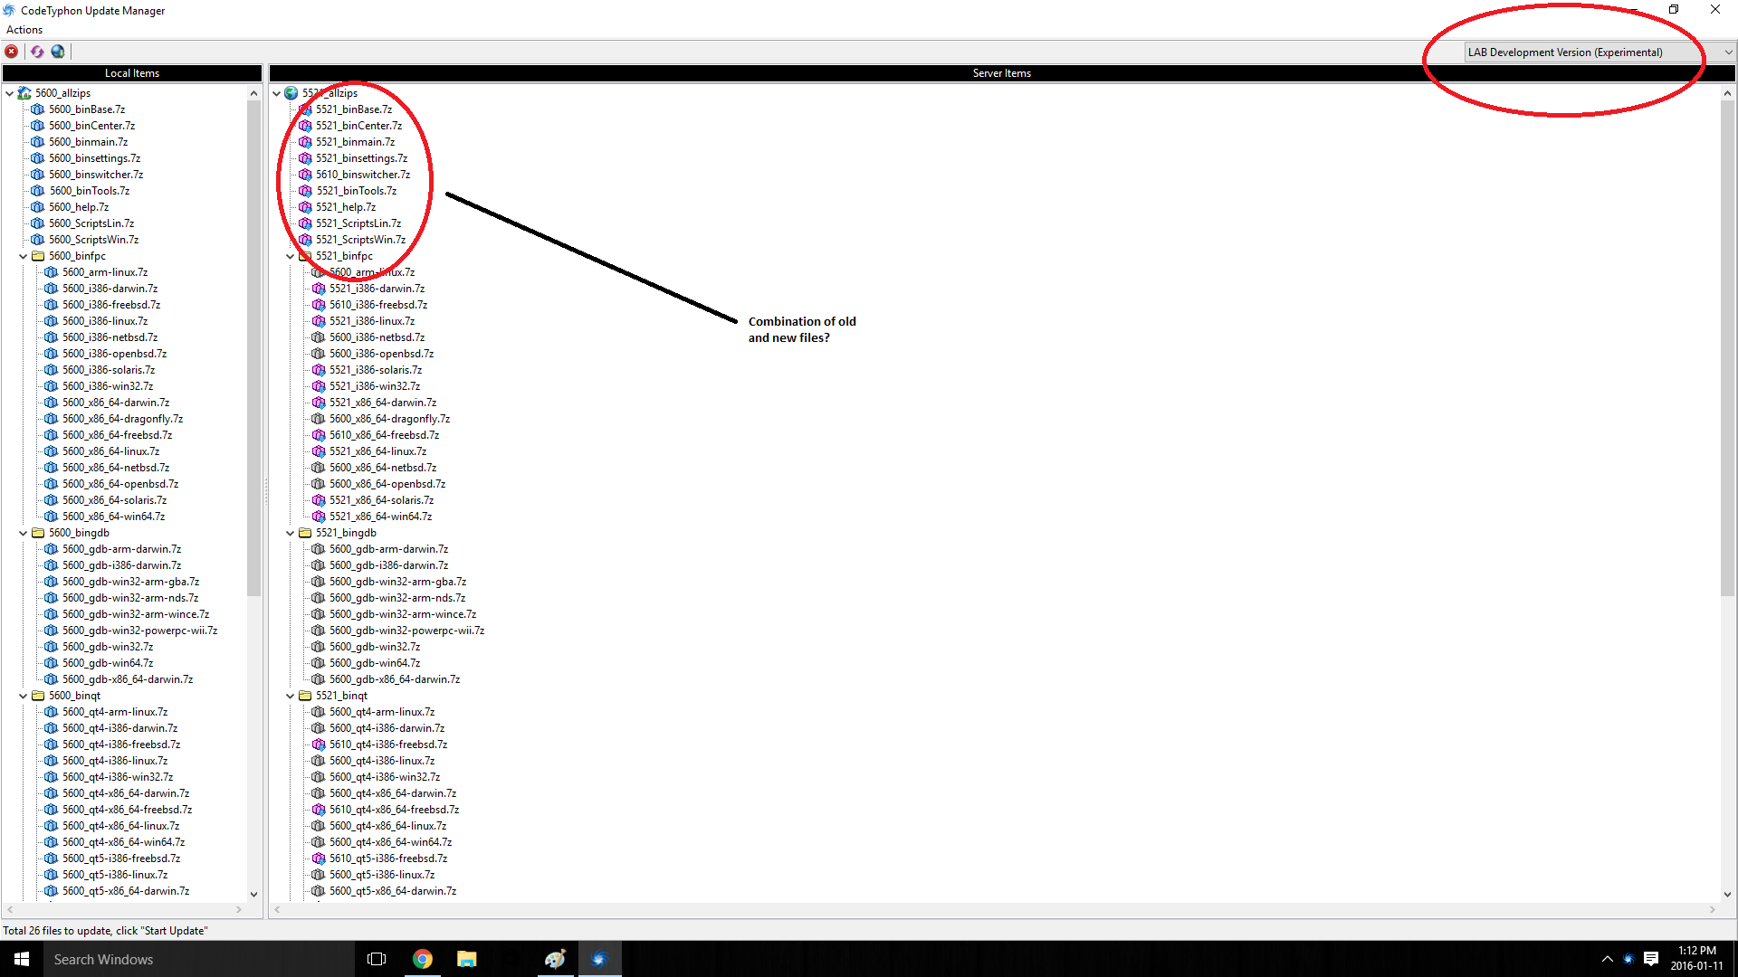The image size is (1738, 977).
Task: Open File Explorer from the taskbar
Action: [x=467, y=959]
